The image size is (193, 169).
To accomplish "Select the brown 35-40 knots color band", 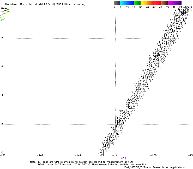I will click(164, 3).
